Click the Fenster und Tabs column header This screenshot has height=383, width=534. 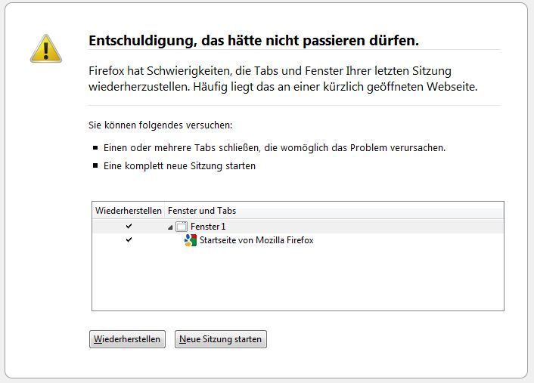coord(202,211)
